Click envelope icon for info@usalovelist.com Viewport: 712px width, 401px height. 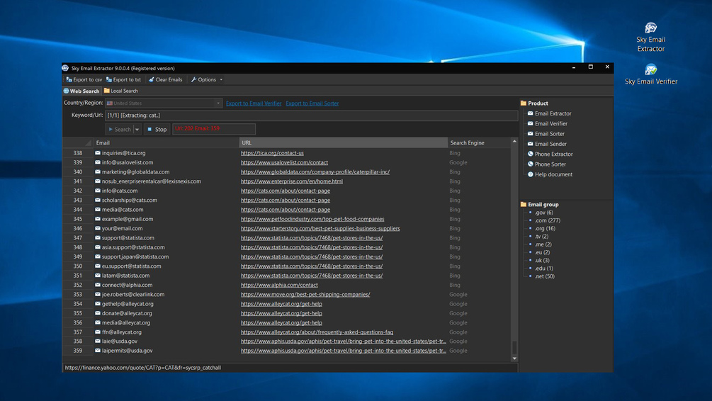[x=98, y=162]
